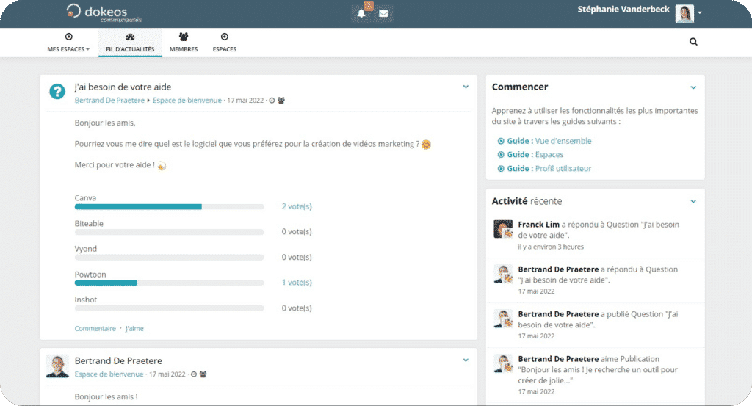
Task: Click '0 vote(s)' next to Vyond
Action: pos(297,257)
